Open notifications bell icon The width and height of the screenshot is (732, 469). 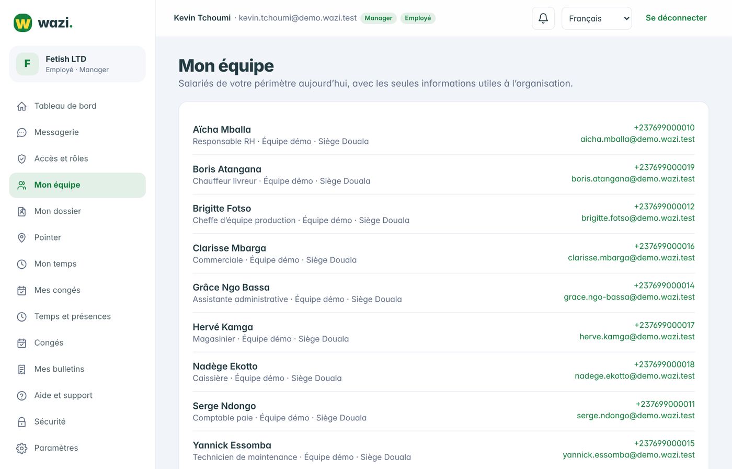(x=543, y=18)
